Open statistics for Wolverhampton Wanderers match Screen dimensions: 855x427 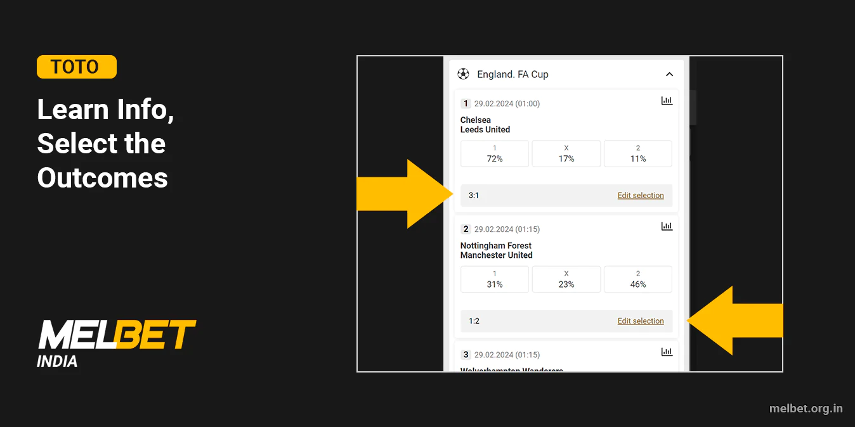click(x=666, y=352)
